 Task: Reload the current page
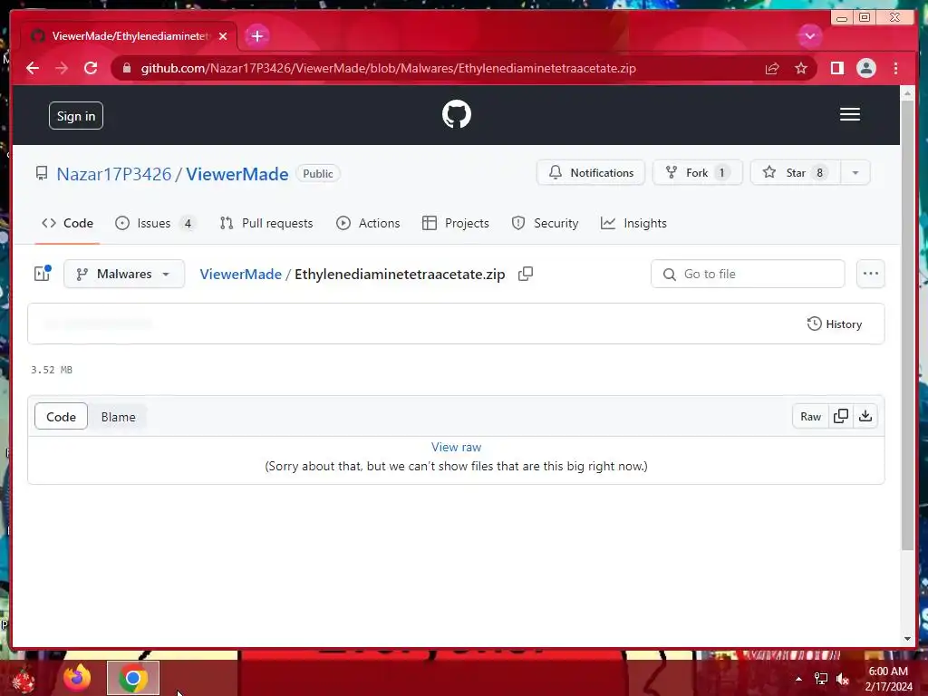[91, 68]
